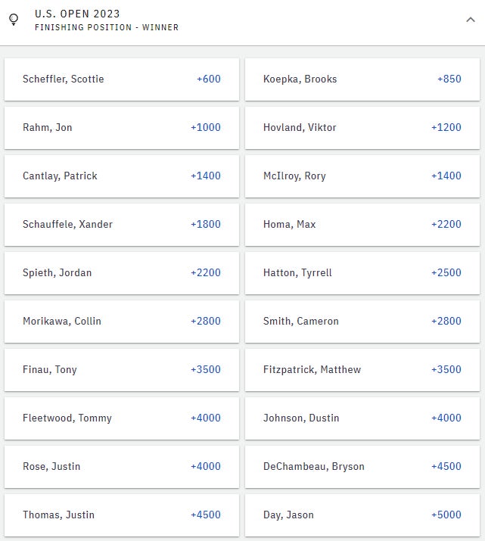Choose Rahm, Jon odds +1000
Image resolution: width=485 pixels, height=541 pixels.
(122, 128)
